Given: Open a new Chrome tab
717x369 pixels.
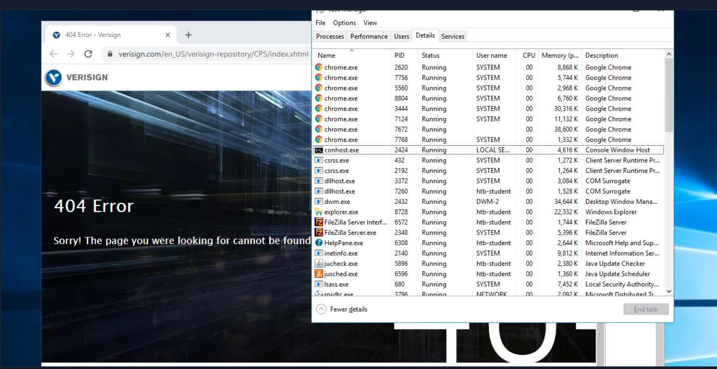Looking at the screenshot, I should [x=188, y=35].
